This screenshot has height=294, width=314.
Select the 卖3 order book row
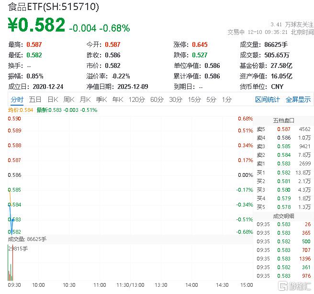click(283, 146)
